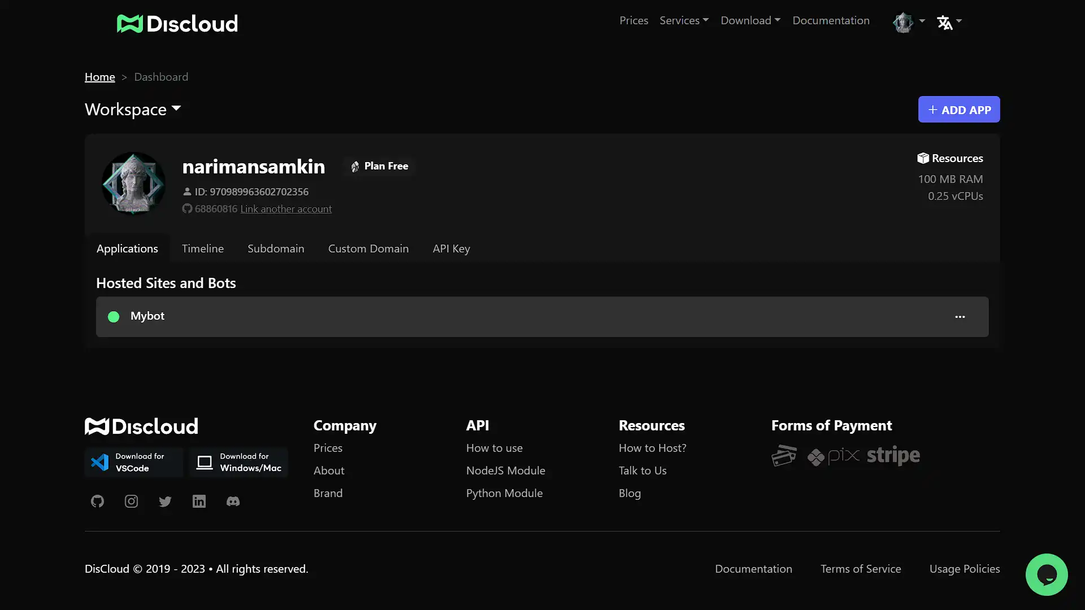Open the Talk to Us link
The width and height of the screenshot is (1085, 610).
coord(643,470)
